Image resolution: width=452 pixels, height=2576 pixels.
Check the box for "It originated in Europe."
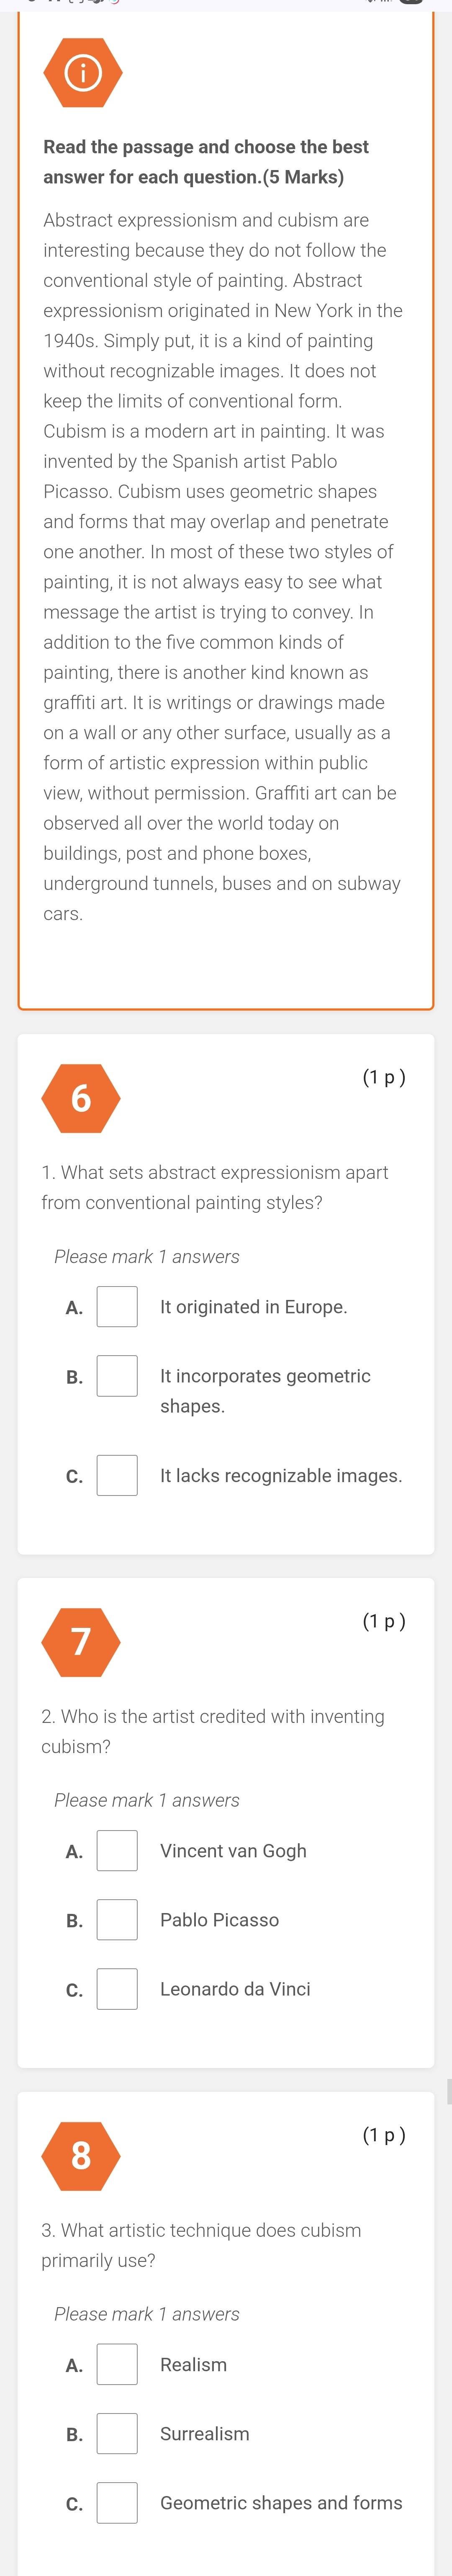[117, 1307]
